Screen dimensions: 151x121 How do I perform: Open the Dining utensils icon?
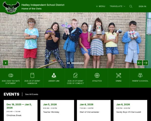(119, 75)
